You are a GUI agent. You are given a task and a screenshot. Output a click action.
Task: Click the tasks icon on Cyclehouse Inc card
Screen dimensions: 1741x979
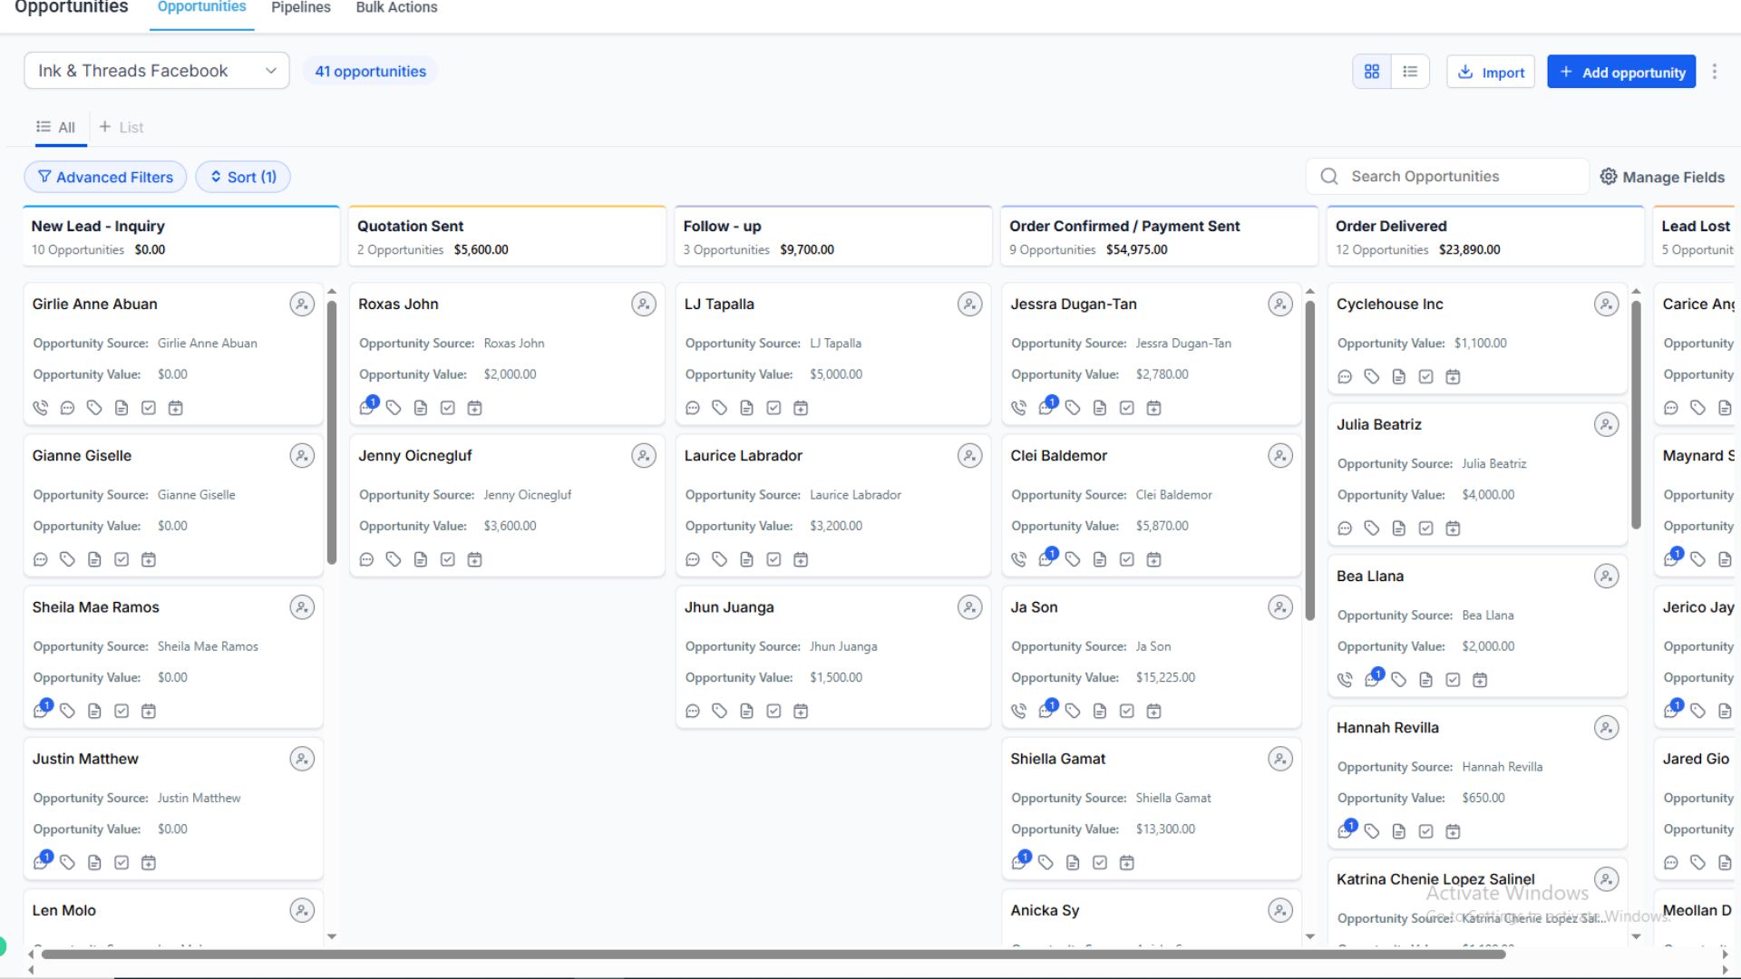tap(1425, 377)
